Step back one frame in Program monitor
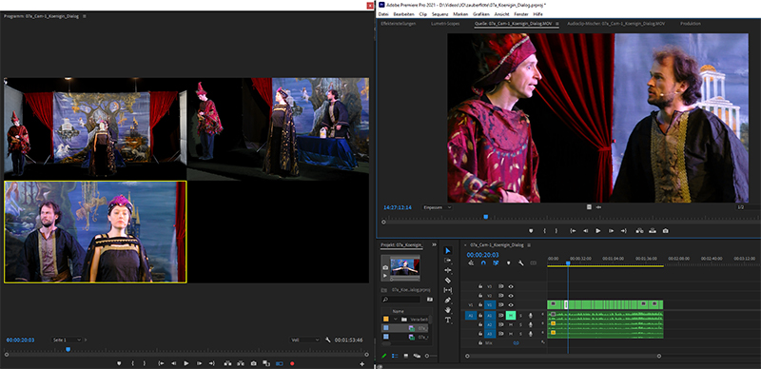 [x=173, y=363]
